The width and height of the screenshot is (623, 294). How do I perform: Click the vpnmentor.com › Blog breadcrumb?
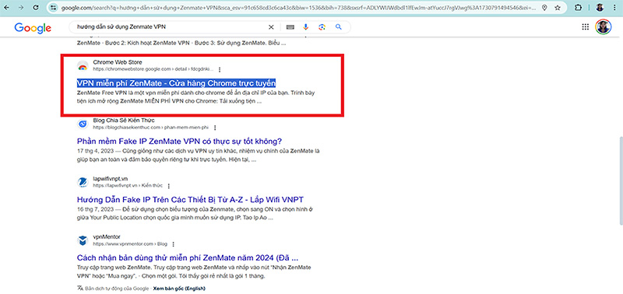point(130,244)
